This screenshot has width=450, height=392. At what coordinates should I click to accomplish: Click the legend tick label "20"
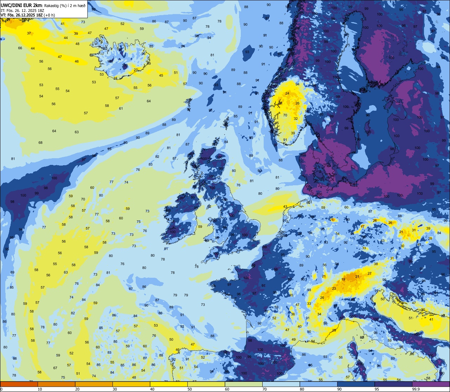(77, 389)
